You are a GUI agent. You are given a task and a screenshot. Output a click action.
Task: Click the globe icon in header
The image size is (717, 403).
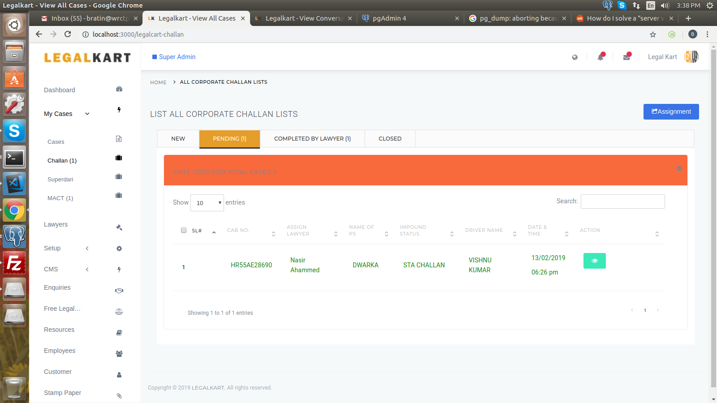tap(575, 57)
